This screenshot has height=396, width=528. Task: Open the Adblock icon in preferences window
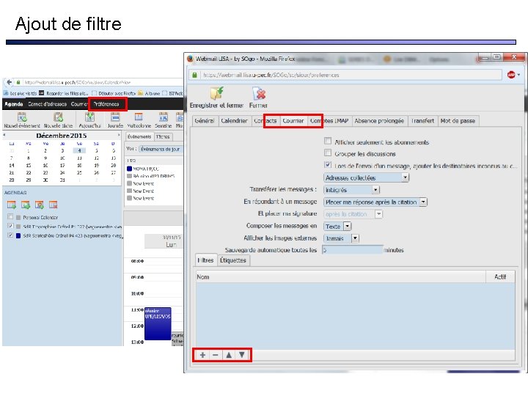pyautogui.click(x=511, y=75)
